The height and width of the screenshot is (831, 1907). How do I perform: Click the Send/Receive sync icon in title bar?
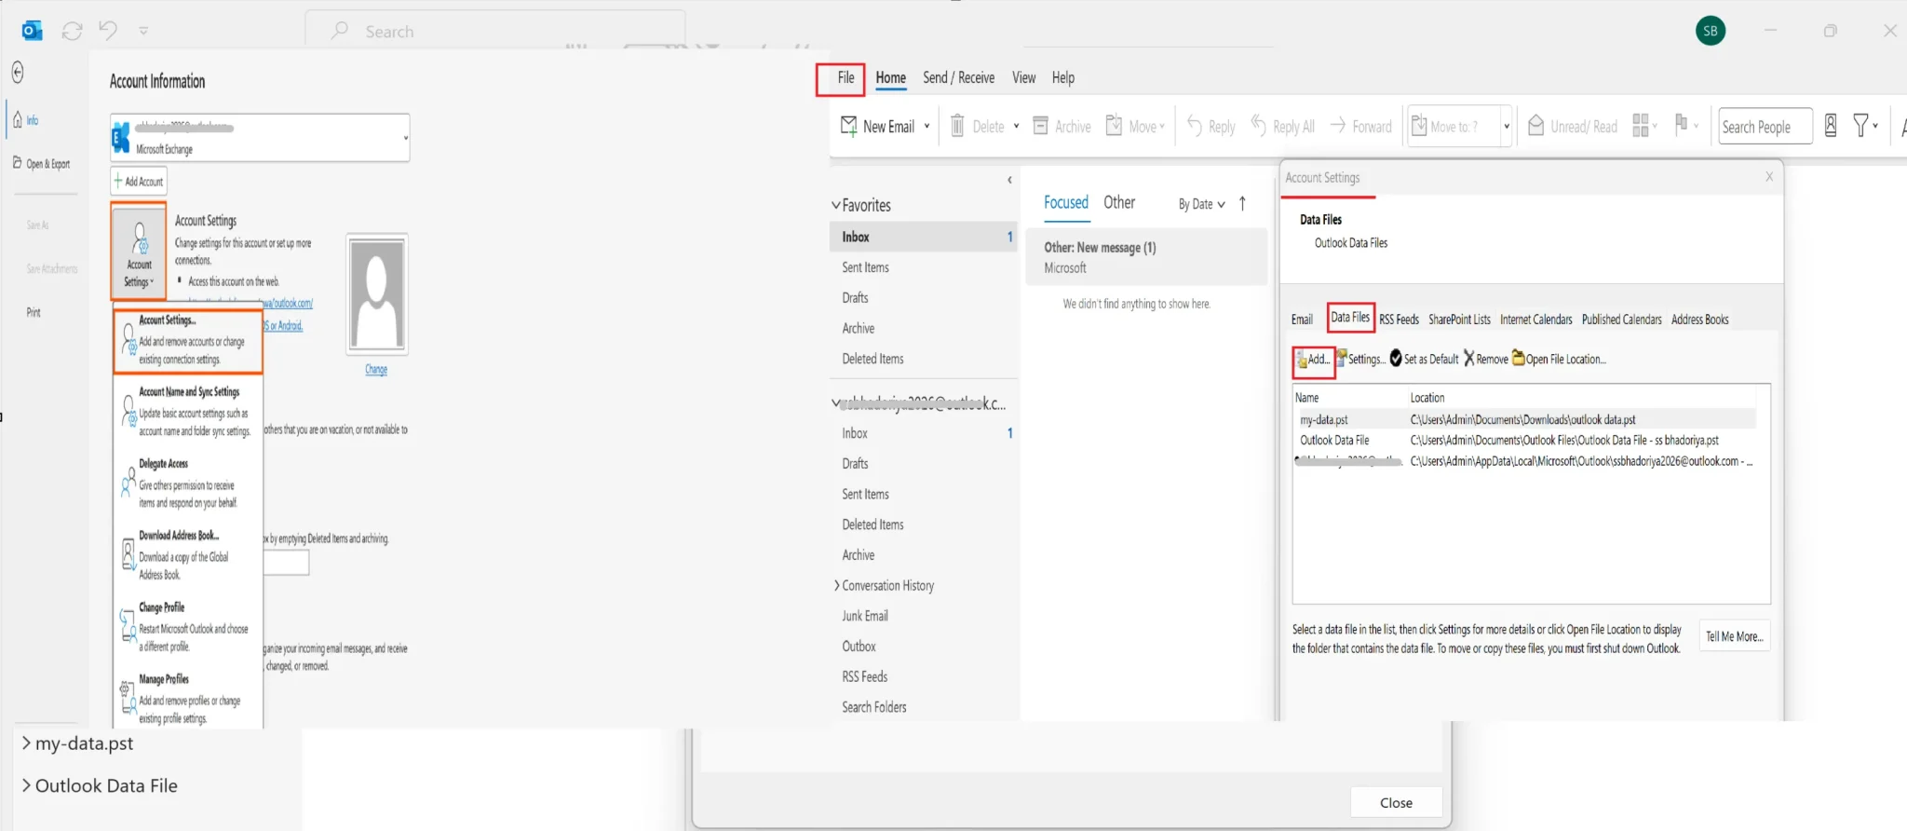pos(72,31)
